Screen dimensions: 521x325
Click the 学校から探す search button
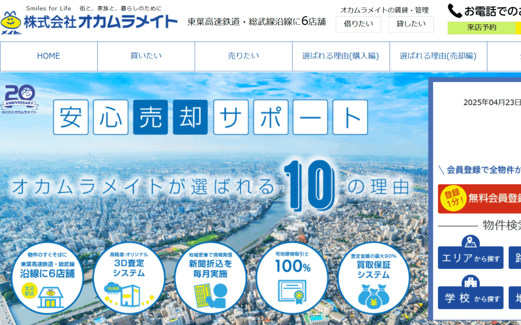point(471,298)
